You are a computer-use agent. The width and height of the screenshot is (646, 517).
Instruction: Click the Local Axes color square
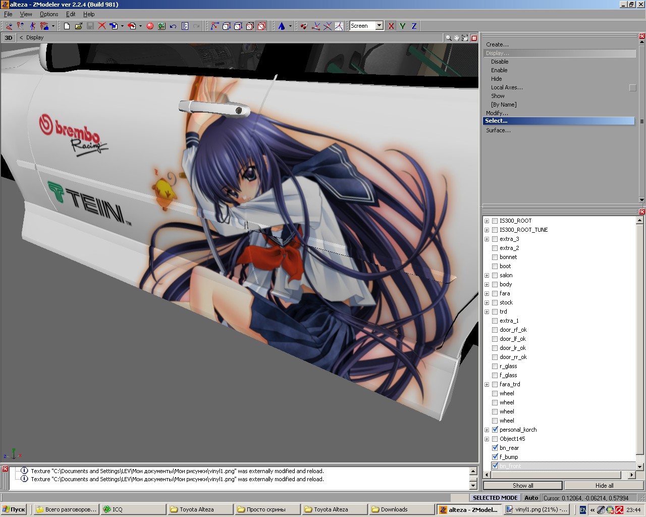click(632, 88)
